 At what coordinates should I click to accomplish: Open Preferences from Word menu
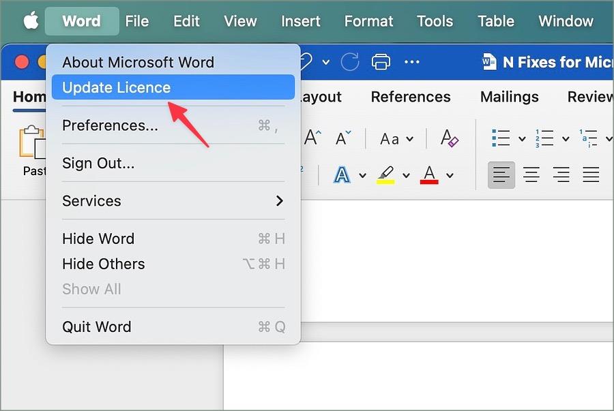pos(173,125)
